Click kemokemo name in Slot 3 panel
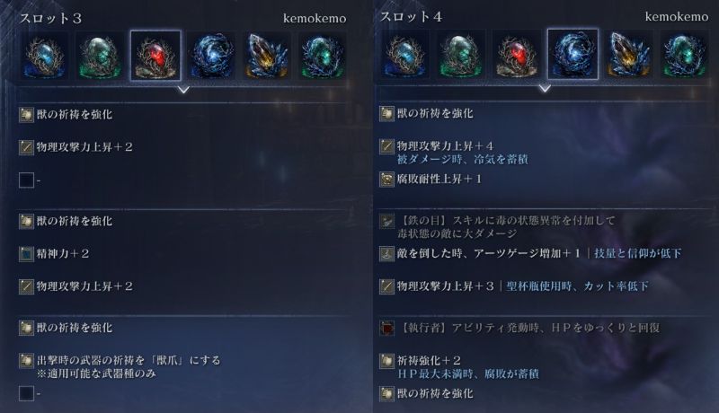Screen dimensions: 719x413 [315, 18]
